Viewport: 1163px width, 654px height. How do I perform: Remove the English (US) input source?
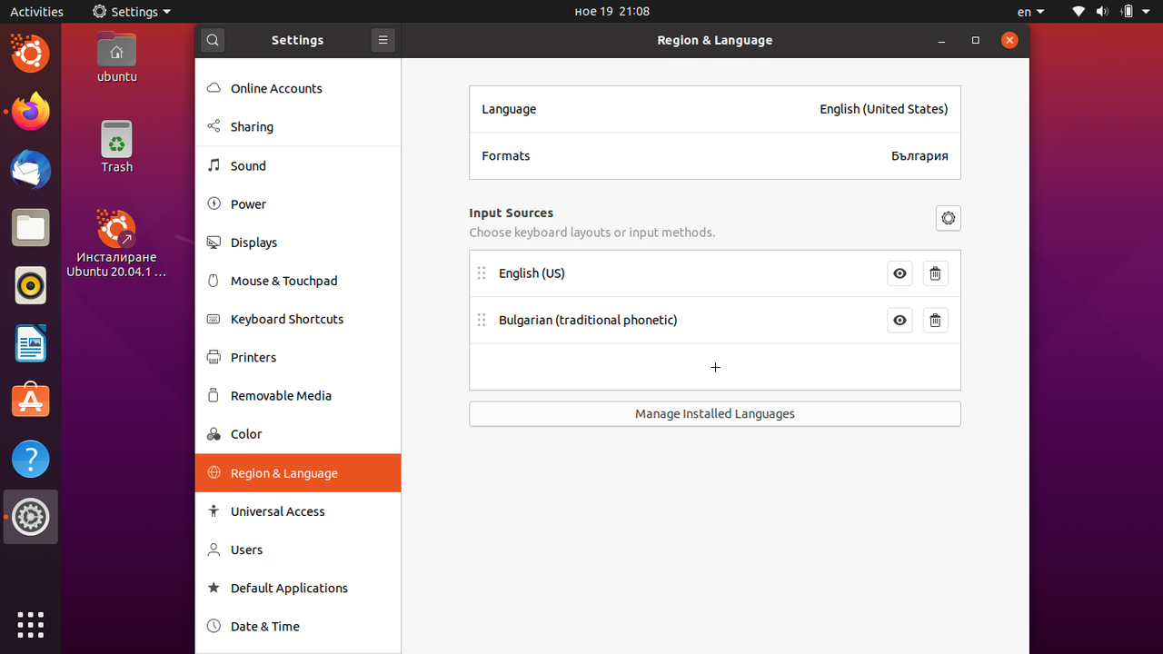tap(935, 273)
